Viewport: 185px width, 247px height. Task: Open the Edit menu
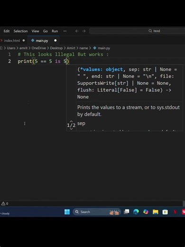(7, 31)
